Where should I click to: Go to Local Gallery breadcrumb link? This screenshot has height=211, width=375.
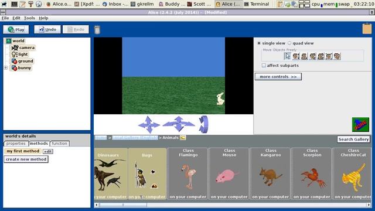point(135,138)
